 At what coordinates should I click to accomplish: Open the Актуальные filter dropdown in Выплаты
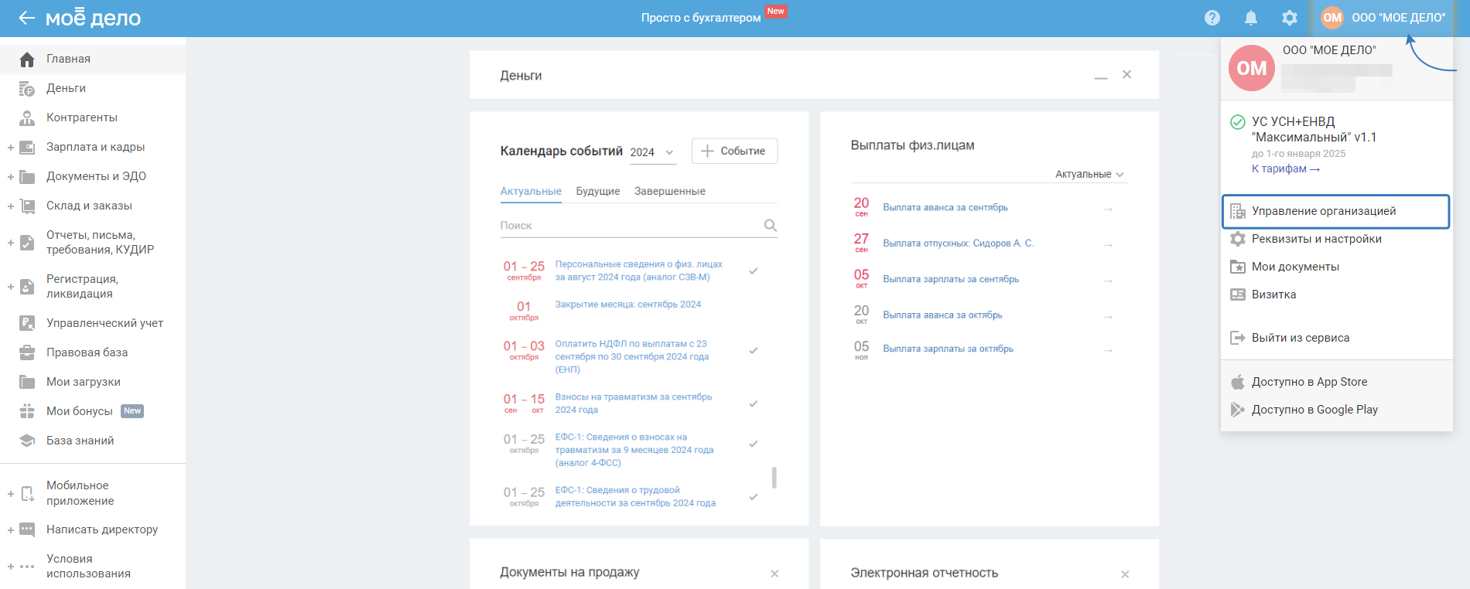1089,175
